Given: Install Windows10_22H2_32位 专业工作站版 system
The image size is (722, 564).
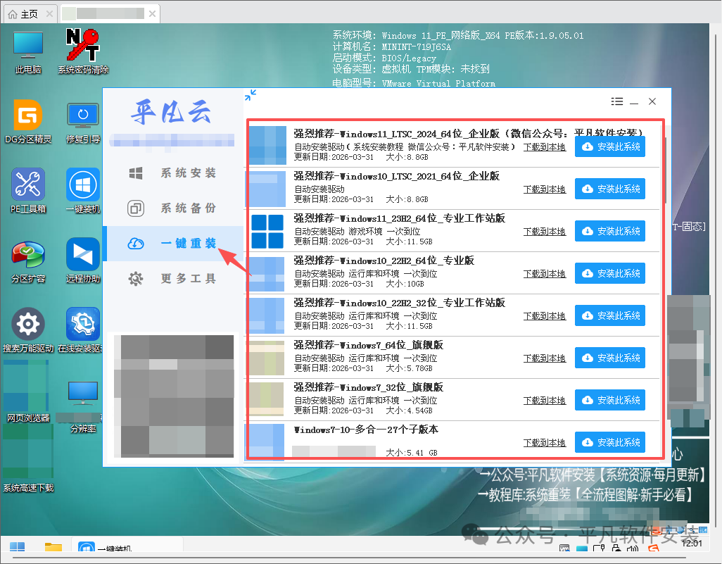Looking at the screenshot, I should coord(610,315).
